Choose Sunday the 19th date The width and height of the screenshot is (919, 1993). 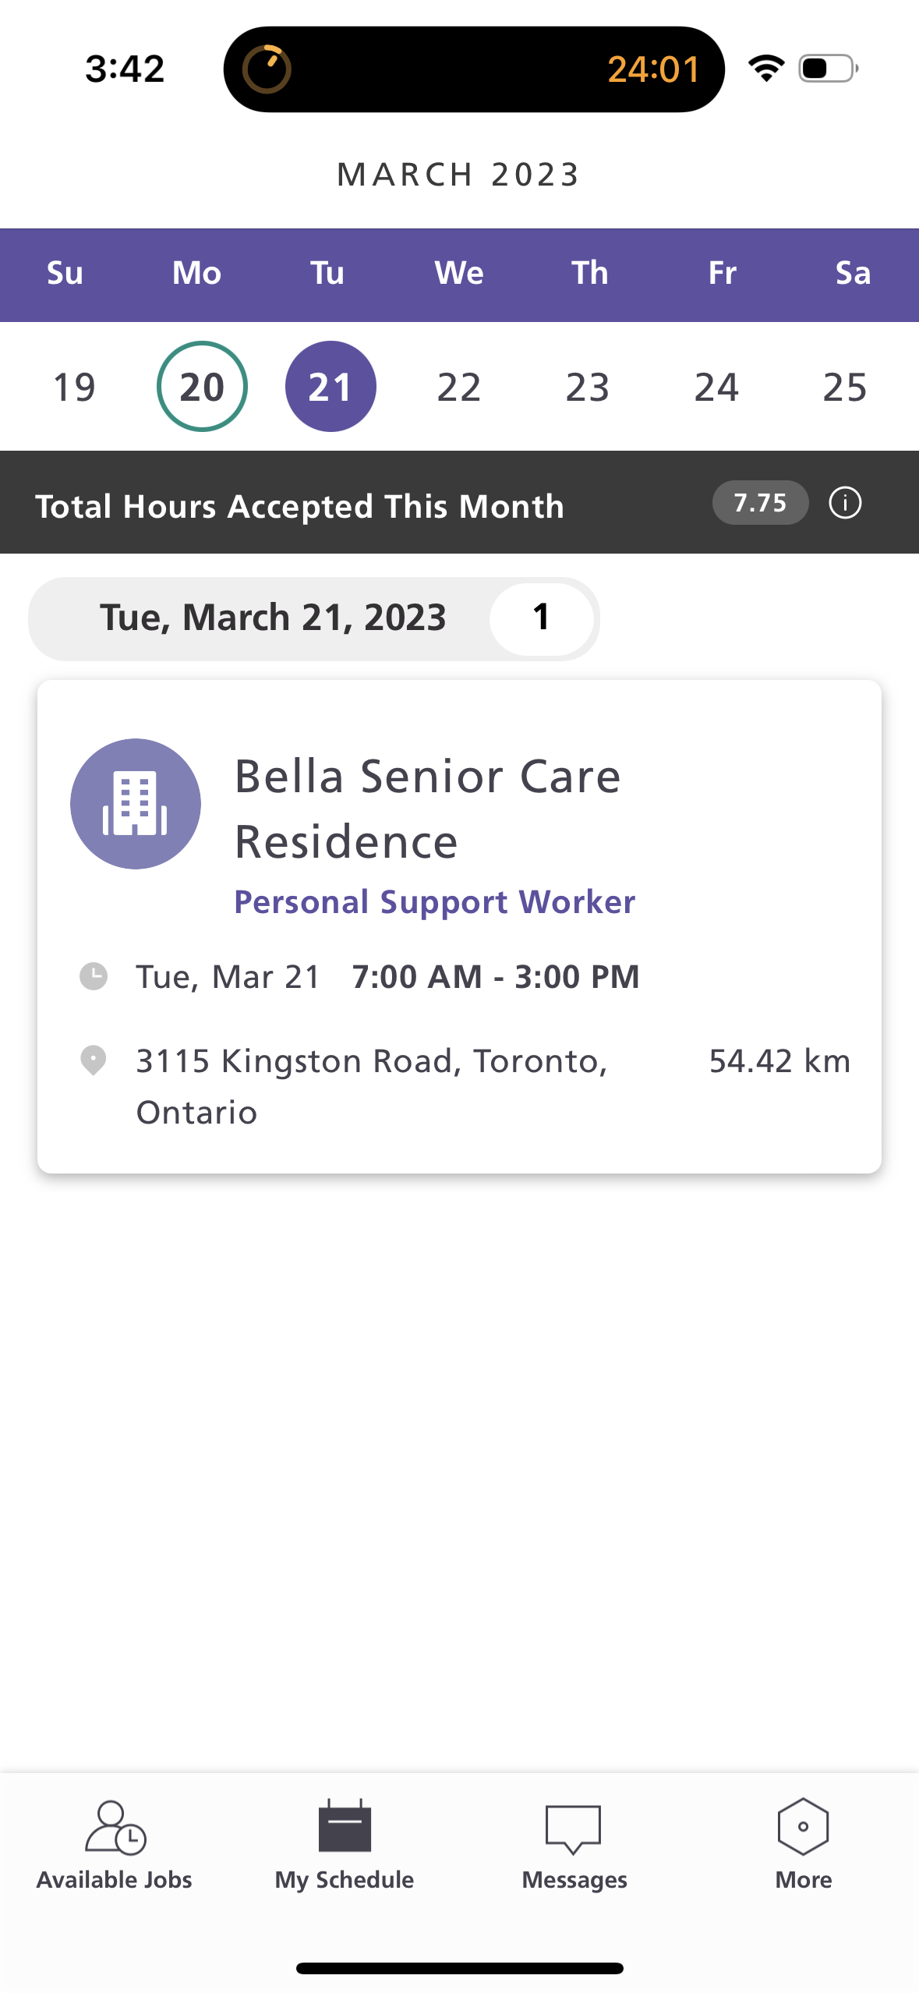coord(74,387)
